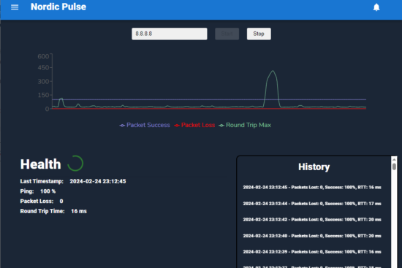Select the 23:12:45 history entry
This screenshot has height=268, width=402.
point(312,187)
